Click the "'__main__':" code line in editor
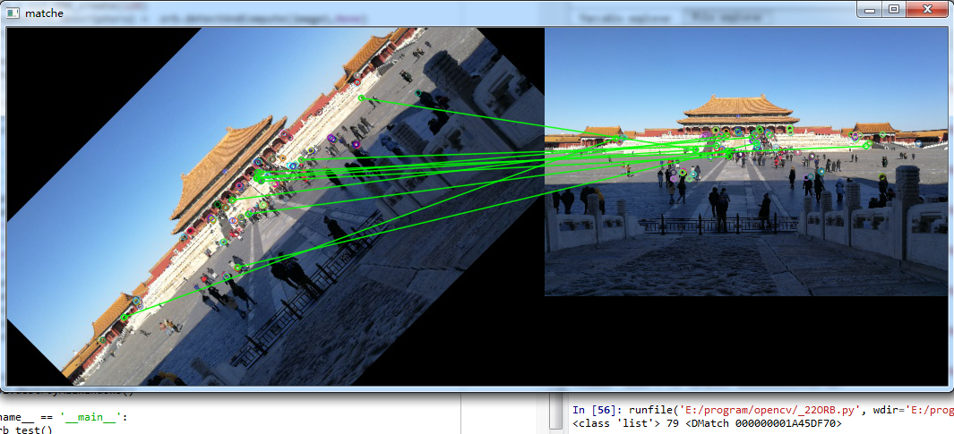This screenshot has height=434, width=954. 64,418
